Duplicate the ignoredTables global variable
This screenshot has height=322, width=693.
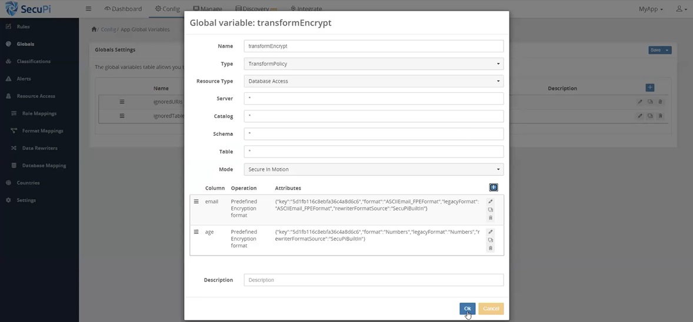tap(650, 116)
